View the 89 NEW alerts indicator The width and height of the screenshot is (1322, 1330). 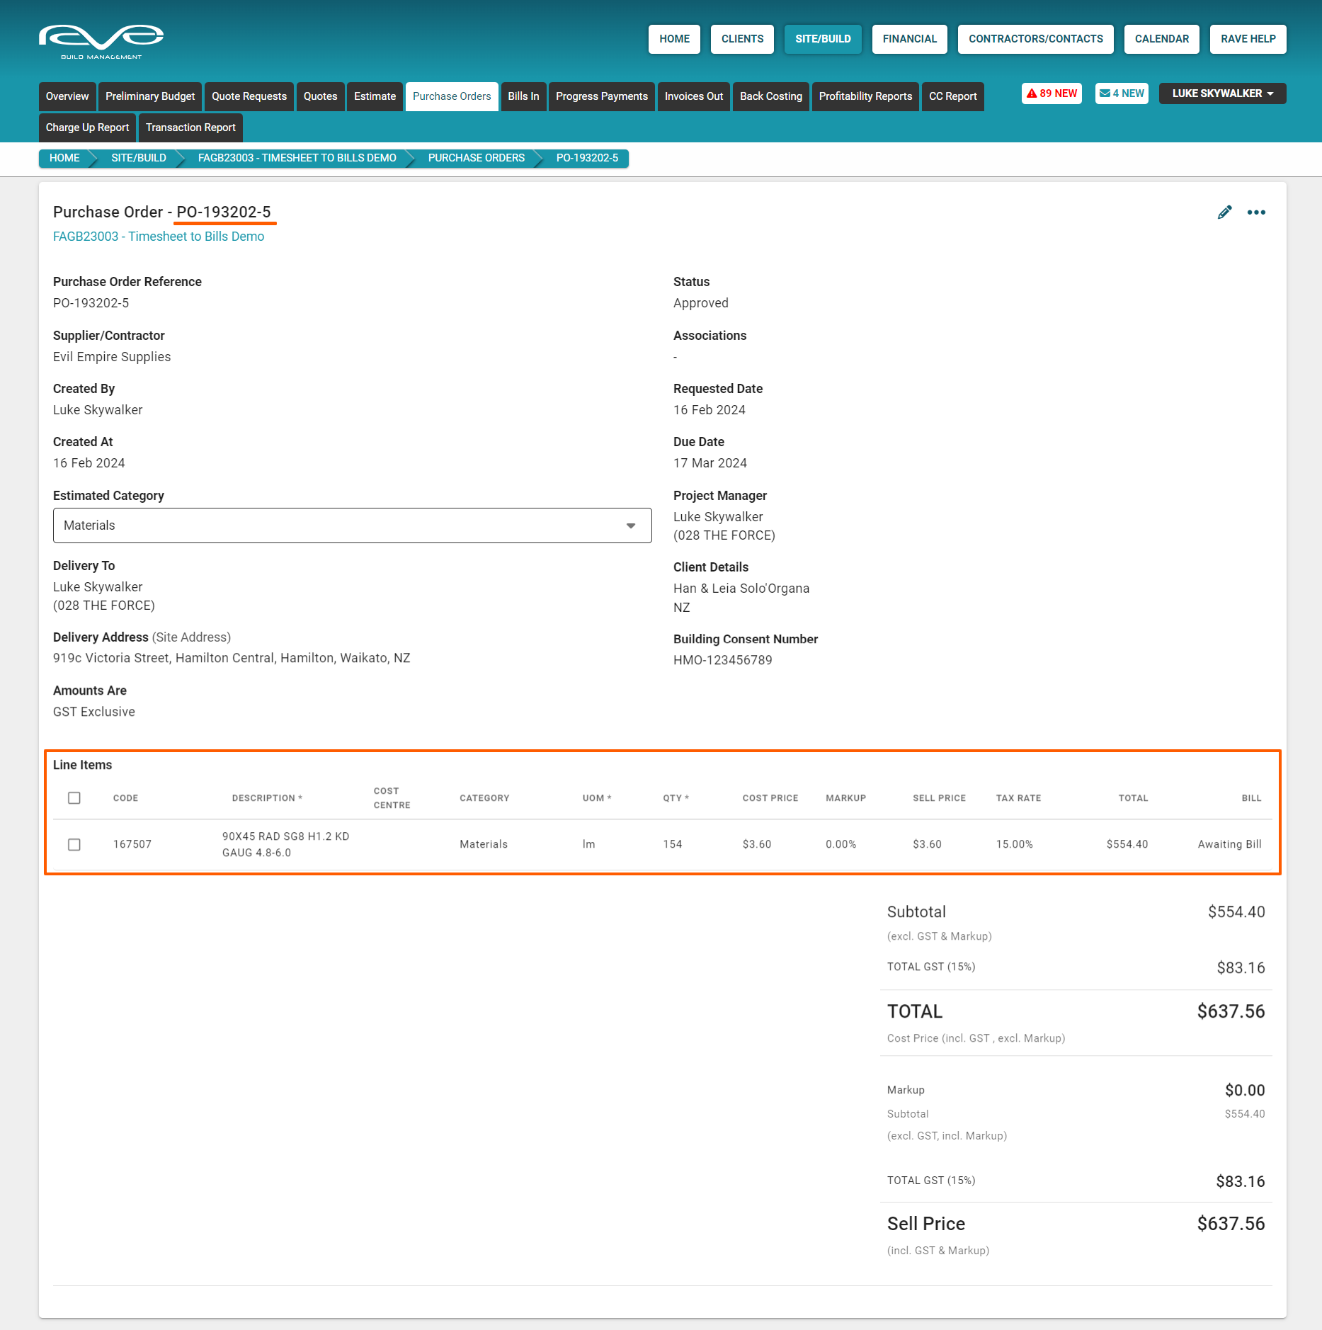[1052, 93]
